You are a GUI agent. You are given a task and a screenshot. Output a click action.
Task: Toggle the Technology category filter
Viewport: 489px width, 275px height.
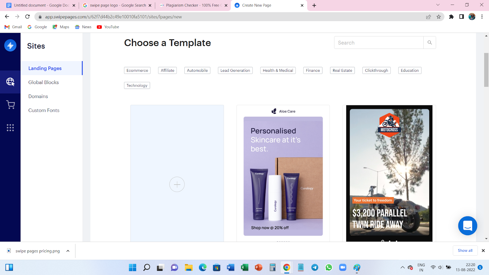(x=137, y=85)
